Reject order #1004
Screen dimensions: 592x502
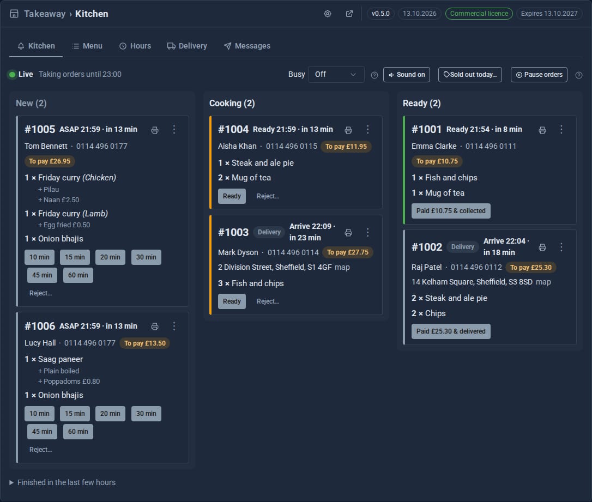[268, 196]
